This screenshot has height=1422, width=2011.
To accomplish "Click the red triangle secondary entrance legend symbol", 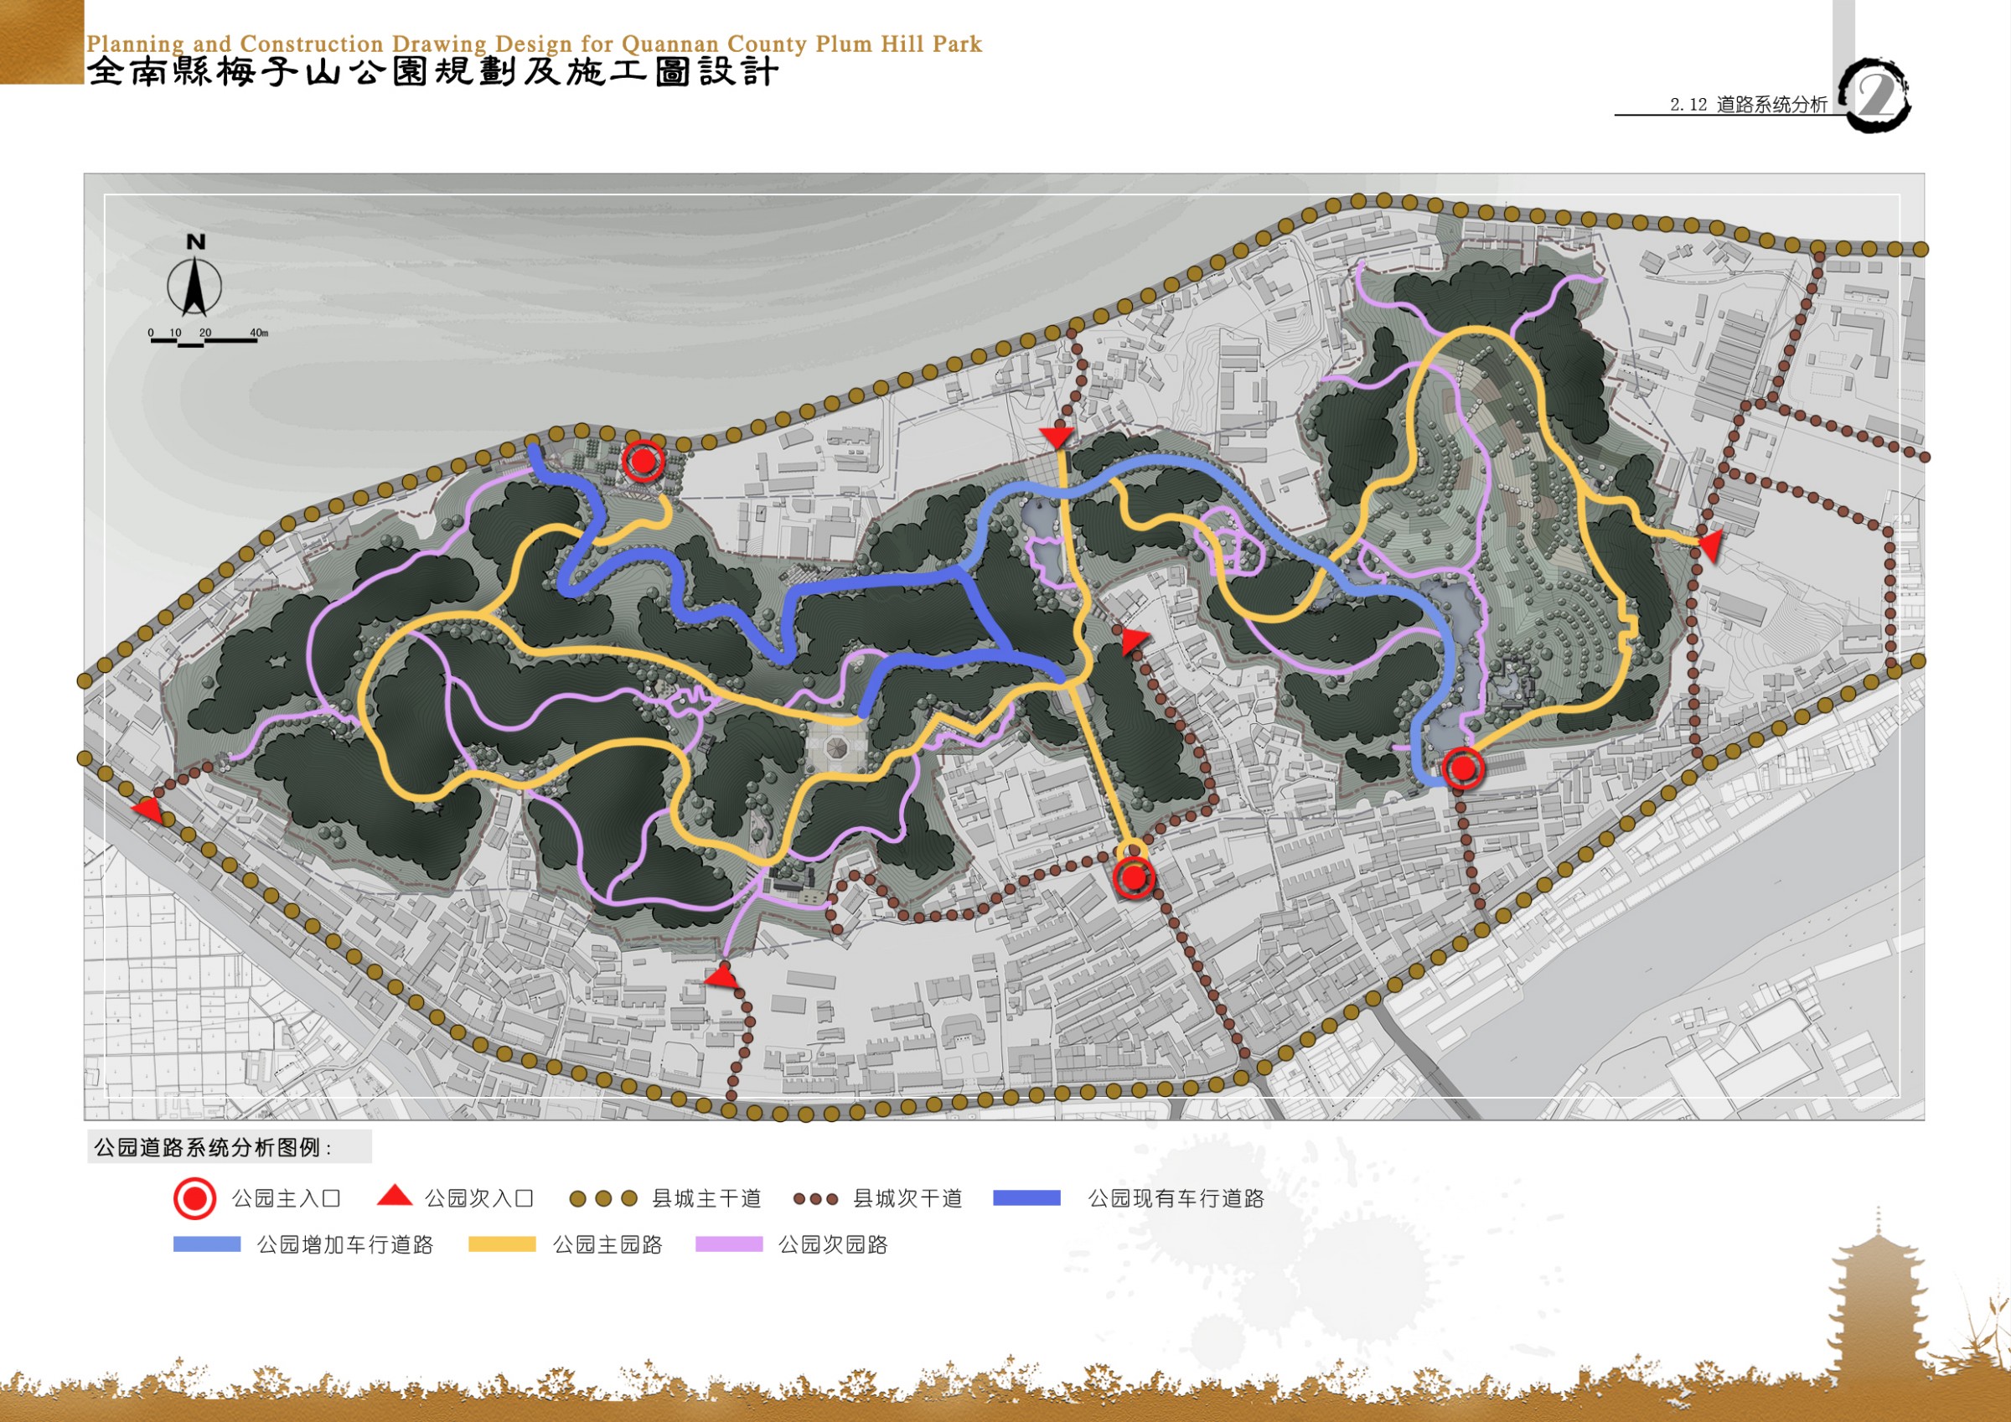I will 394,1195.
